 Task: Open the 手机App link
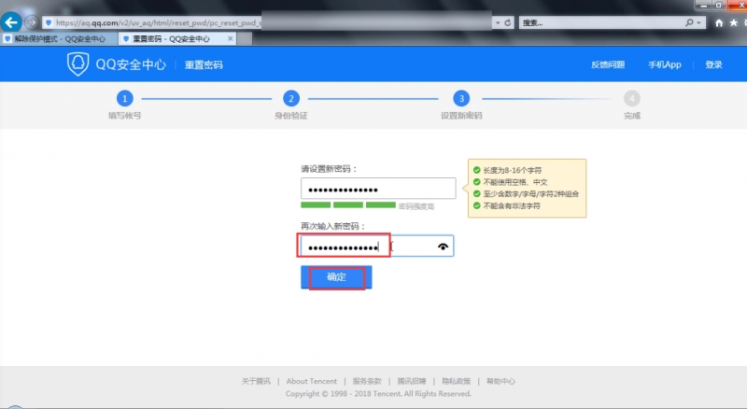665,64
